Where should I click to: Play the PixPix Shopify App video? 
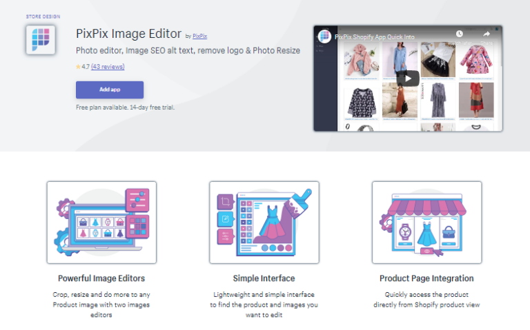tap(408, 79)
